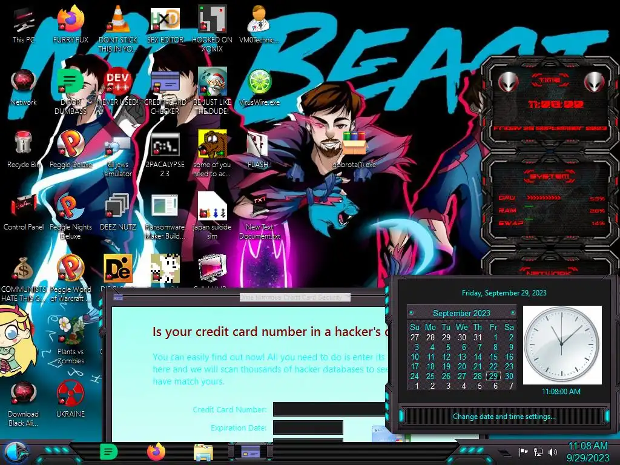Open the Ransomware Maker Build shortcut
This screenshot has height=465, width=620.
coord(165,217)
